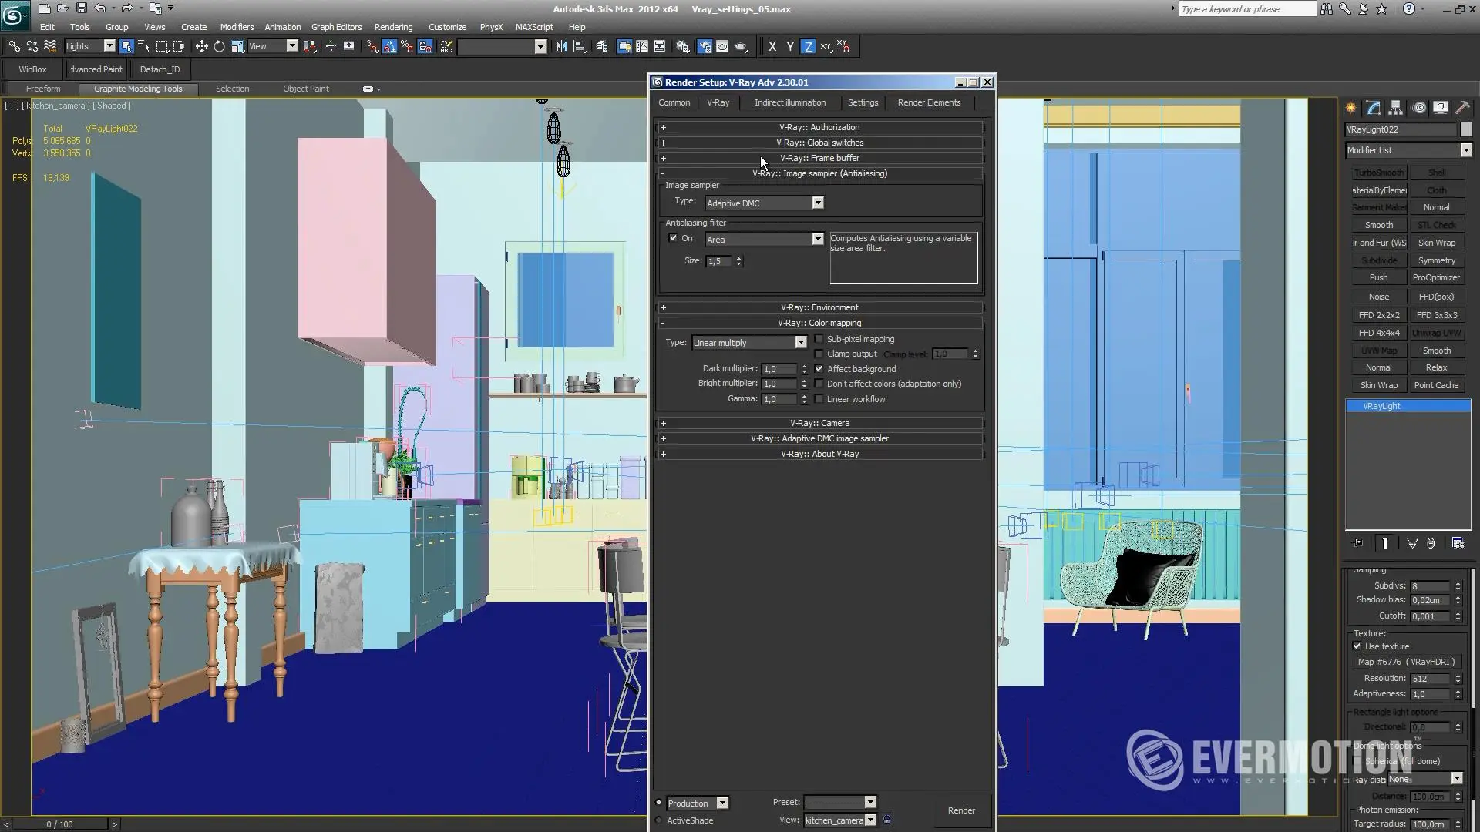Select the ActiveShade radio button
1480x832 pixels.
pos(658,820)
